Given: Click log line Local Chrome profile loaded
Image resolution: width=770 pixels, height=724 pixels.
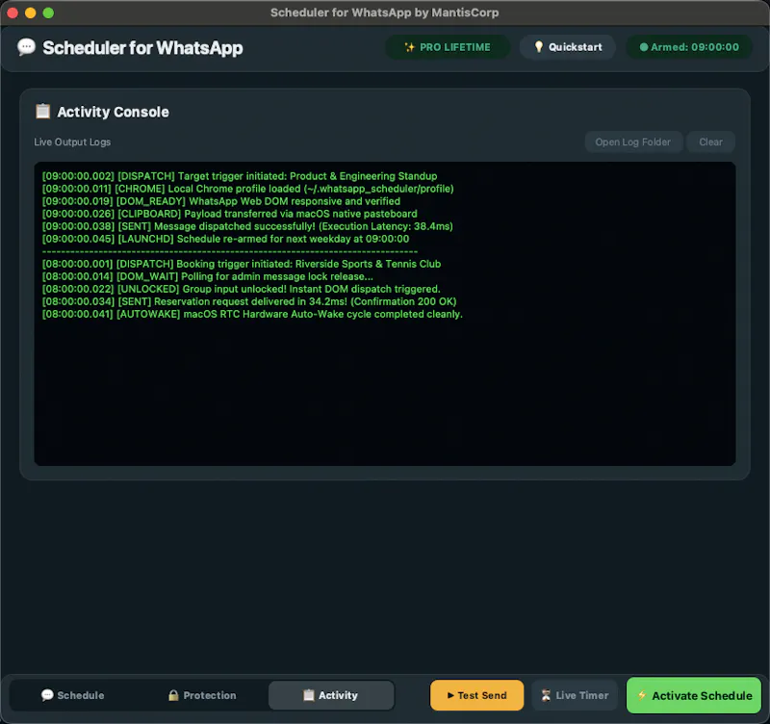Looking at the screenshot, I should 248,189.
